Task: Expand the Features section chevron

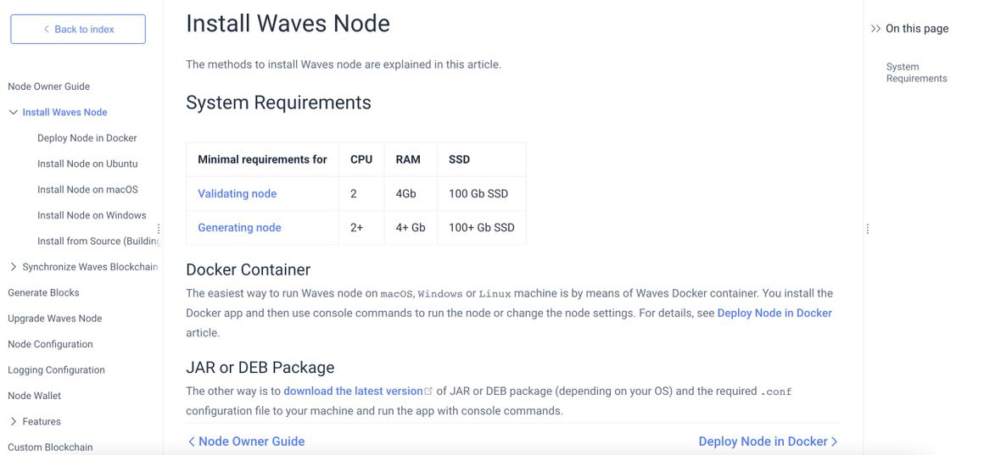Action: click(14, 422)
